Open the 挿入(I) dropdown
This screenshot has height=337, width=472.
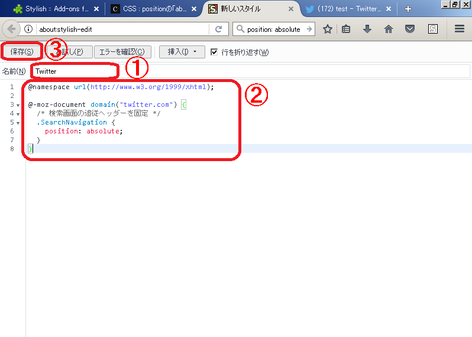click(182, 52)
